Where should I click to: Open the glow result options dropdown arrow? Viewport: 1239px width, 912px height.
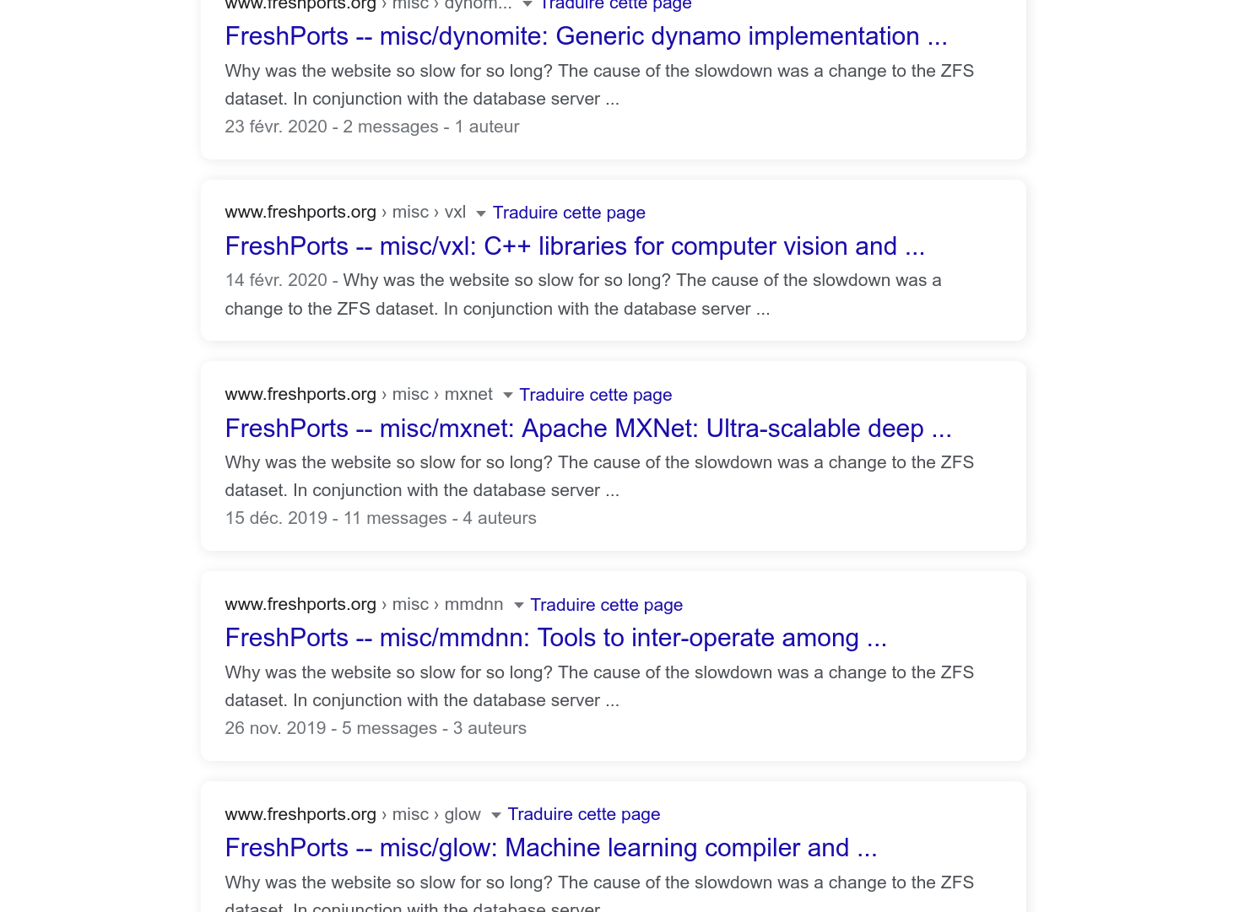click(x=495, y=815)
